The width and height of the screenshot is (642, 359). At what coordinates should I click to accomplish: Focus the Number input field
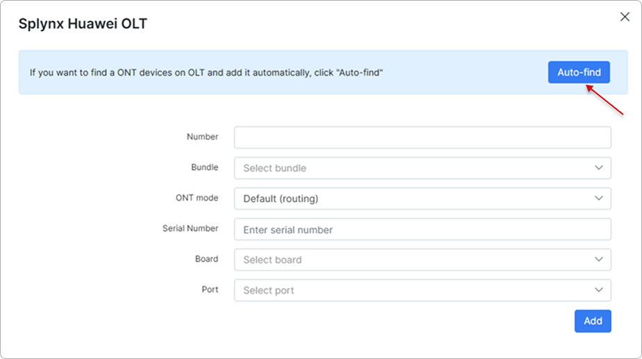click(x=422, y=137)
